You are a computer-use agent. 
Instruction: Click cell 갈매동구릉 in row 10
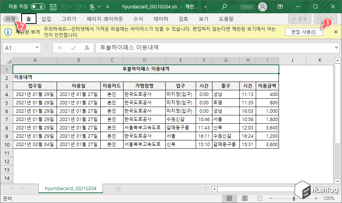coord(226,145)
